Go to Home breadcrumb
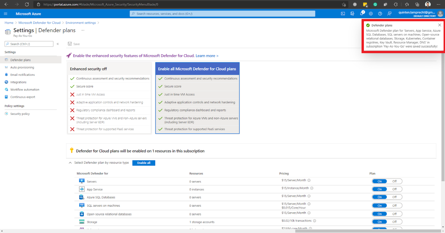This screenshot has width=445, height=233. (x=9, y=23)
